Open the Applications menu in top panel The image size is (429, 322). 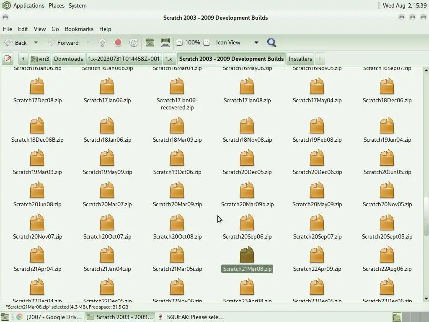click(29, 5)
